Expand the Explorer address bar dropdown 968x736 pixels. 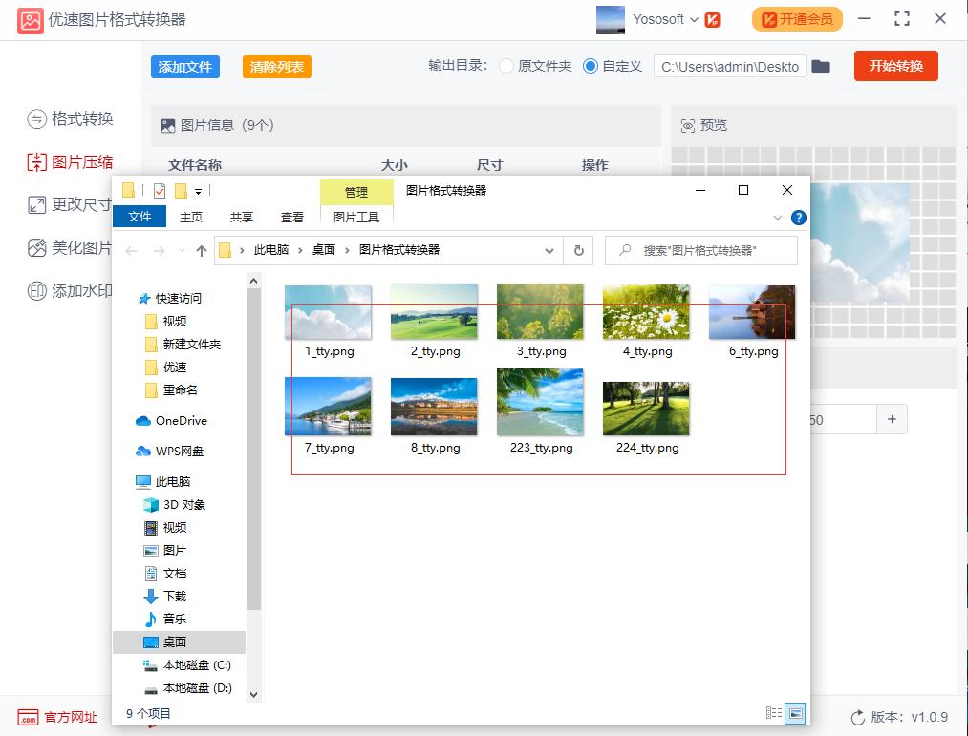point(549,250)
